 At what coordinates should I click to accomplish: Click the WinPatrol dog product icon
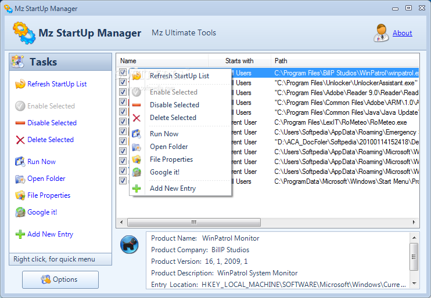click(129, 244)
